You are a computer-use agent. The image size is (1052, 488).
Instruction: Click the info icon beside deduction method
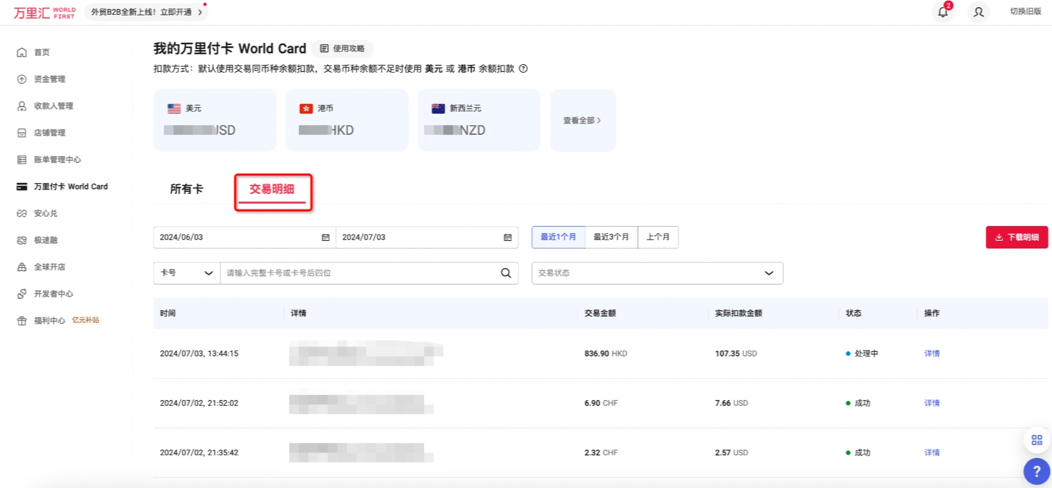pos(523,69)
